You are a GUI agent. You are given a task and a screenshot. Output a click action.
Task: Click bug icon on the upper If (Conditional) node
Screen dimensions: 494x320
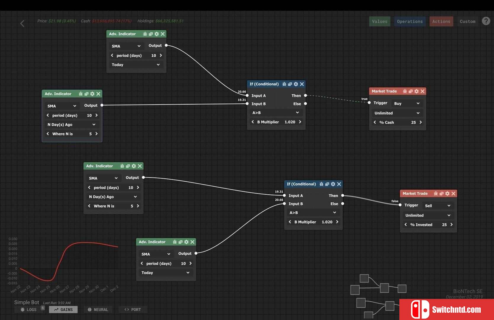284,84
